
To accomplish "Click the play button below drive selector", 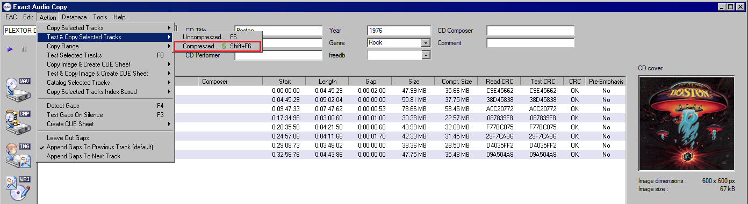I will pyautogui.click(x=10, y=49).
